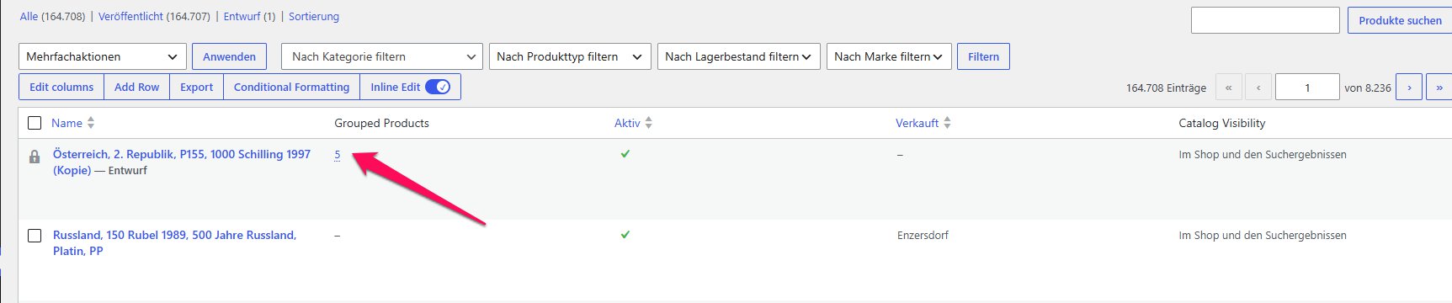This screenshot has height=303, width=1452.
Task: Click green Aktiv checkmark for Russland row
Action: [625, 235]
